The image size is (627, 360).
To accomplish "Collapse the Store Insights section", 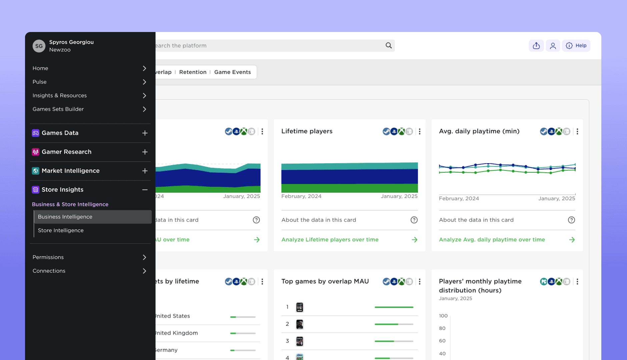I will [x=145, y=190].
